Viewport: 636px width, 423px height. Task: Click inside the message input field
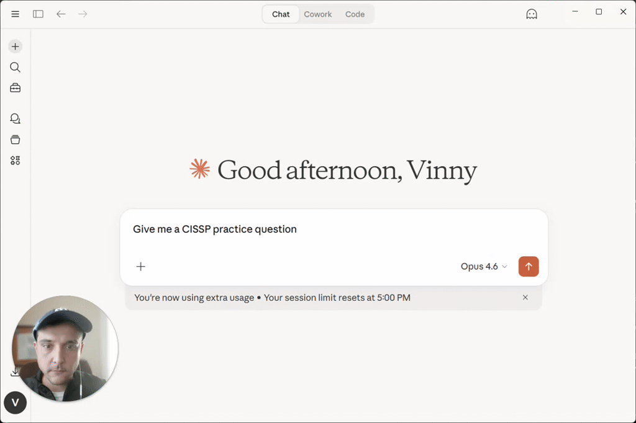pyautogui.click(x=311, y=229)
